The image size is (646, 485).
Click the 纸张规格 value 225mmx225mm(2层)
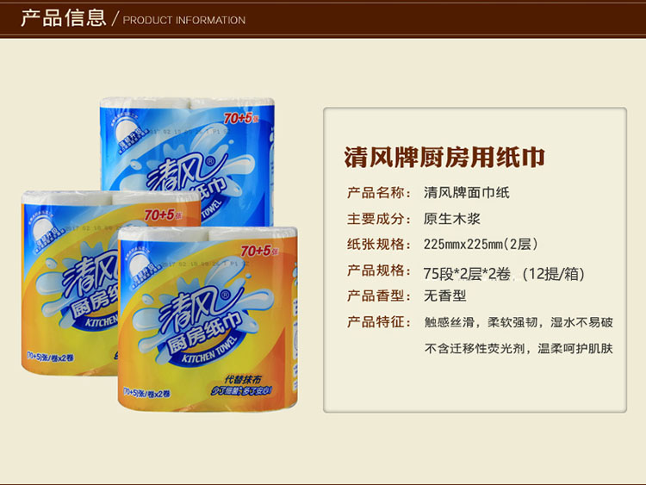tap(481, 244)
